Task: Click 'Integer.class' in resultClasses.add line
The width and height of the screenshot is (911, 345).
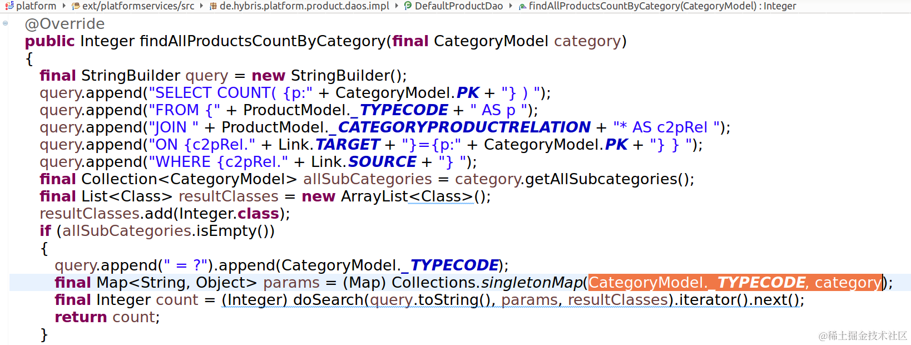Action: point(229,214)
